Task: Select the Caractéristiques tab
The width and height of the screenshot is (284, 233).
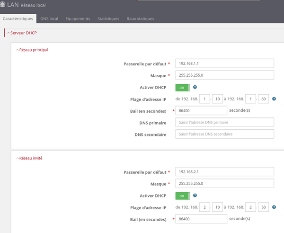Action: (x=18, y=18)
